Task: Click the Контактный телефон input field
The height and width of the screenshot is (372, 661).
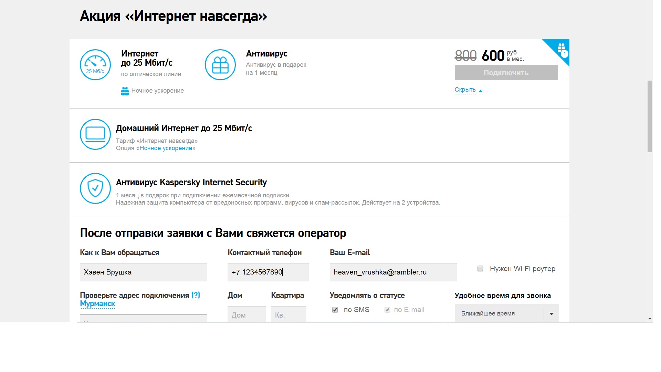Action: (x=268, y=272)
